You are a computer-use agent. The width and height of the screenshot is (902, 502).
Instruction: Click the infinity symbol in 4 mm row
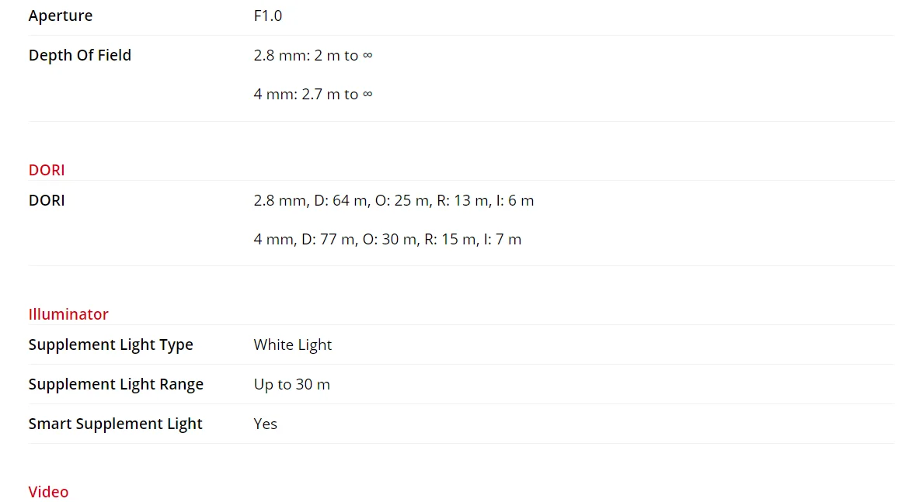(x=367, y=94)
